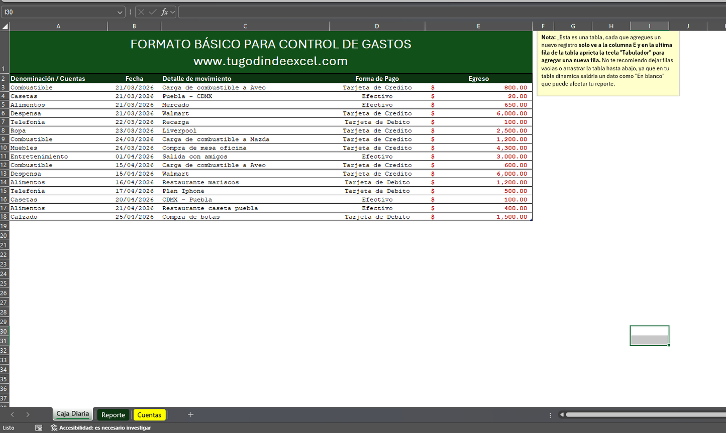
Task: Select the 'Muebles' cell
Action: (x=58, y=148)
